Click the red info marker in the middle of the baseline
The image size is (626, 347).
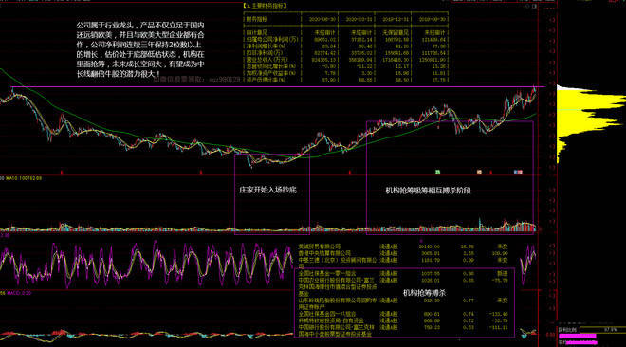click(x=201, y=173)
